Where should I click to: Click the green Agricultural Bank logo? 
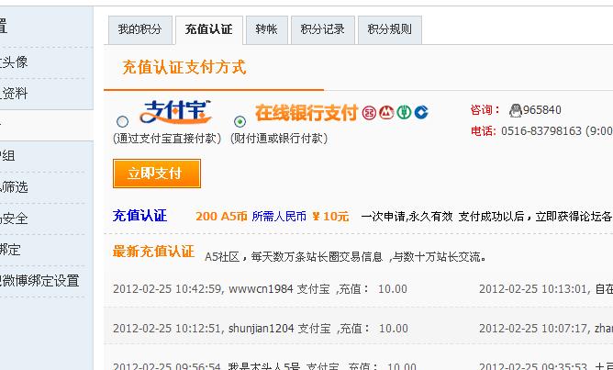pyautogui.click(x=404, y=113)
